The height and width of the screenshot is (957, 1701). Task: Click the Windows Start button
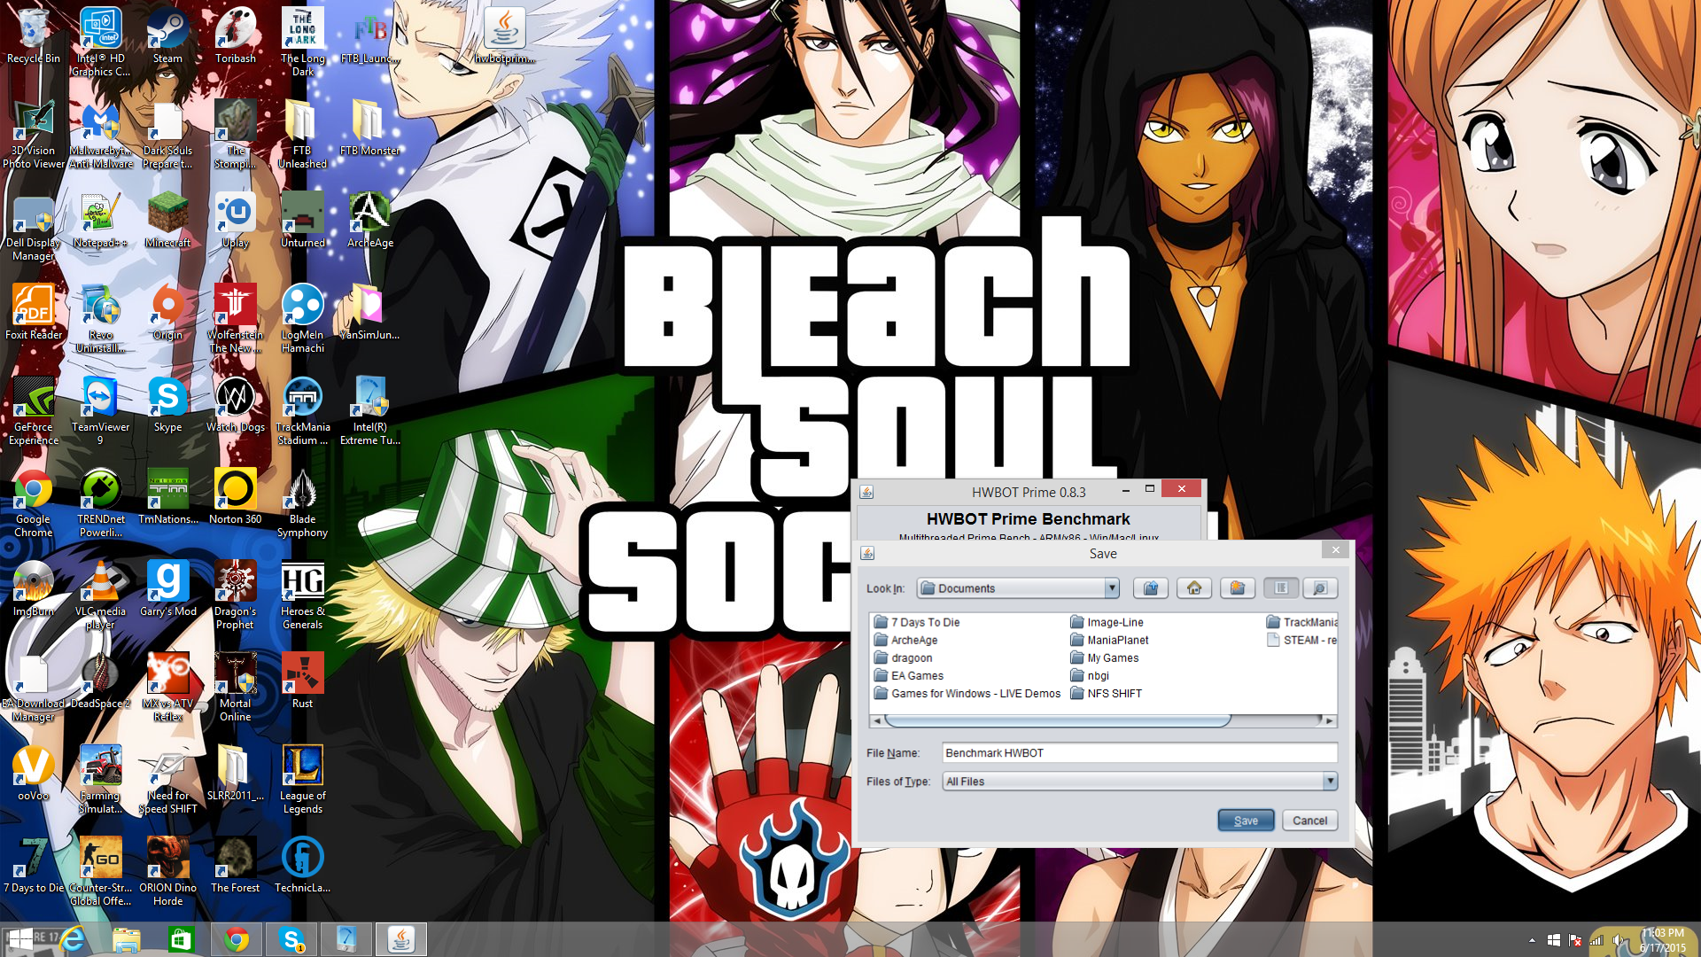pyautogui.click(x=19, y=939)
